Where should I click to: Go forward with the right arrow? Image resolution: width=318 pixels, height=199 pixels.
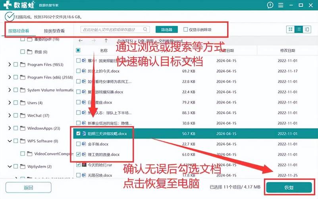point(93,41)
